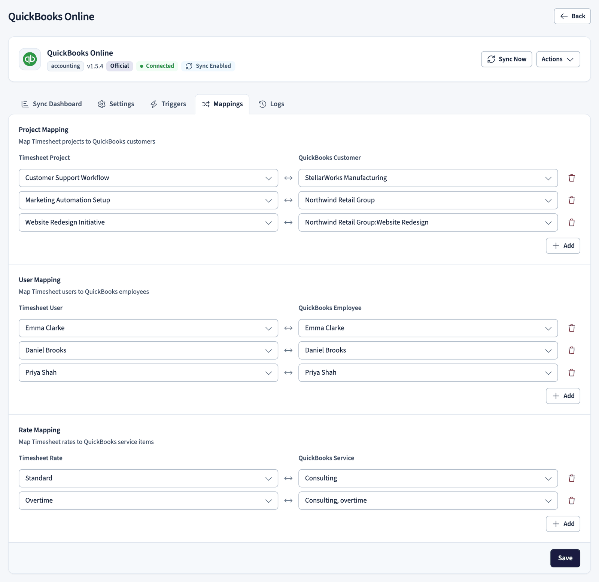The height and width of the screenshot is (582, 599).
Task: Delete the Daniel Brooks user mapping
Action: (571, 350)
